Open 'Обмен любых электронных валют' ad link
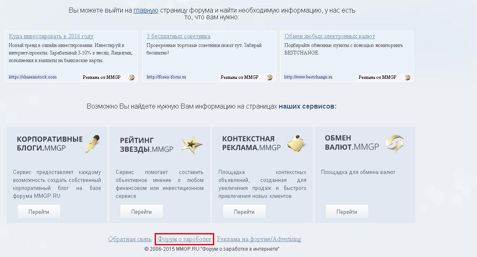This screenshot has width=477, height=257. point(329,36)
